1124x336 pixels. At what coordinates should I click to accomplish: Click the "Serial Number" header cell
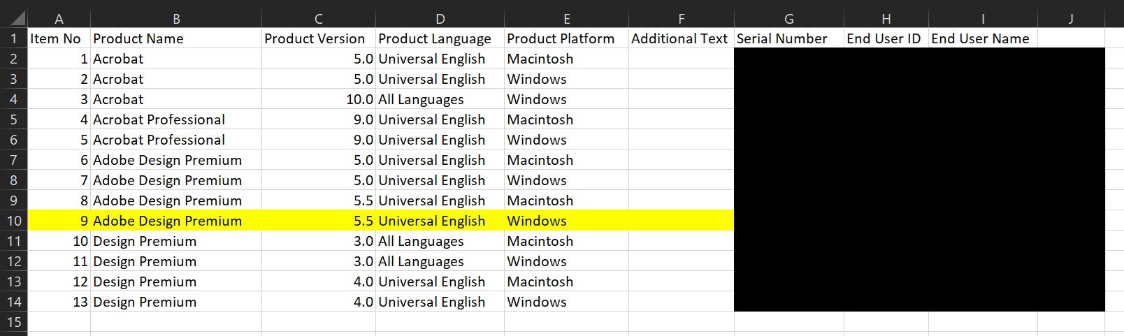pos(788,38)
